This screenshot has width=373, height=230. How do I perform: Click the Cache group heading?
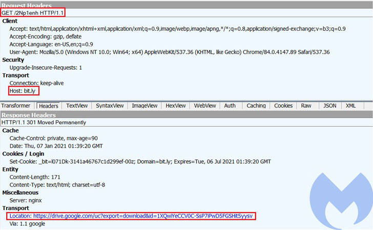pyautogui.click(x=10, y=130)
